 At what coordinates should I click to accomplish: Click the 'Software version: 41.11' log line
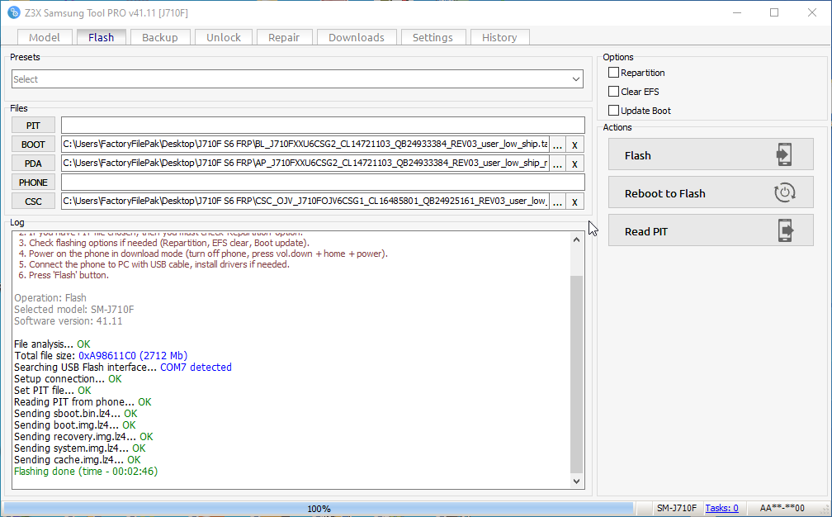tap(68, 321)
